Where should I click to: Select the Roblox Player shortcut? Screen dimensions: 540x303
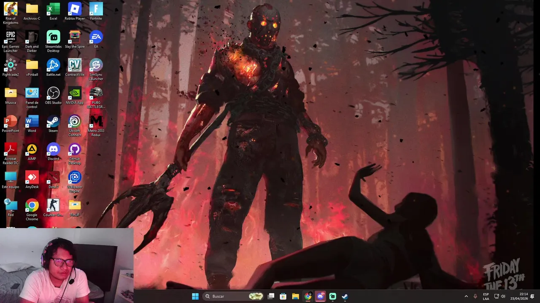pyautogui.click(x=75, y=11)
